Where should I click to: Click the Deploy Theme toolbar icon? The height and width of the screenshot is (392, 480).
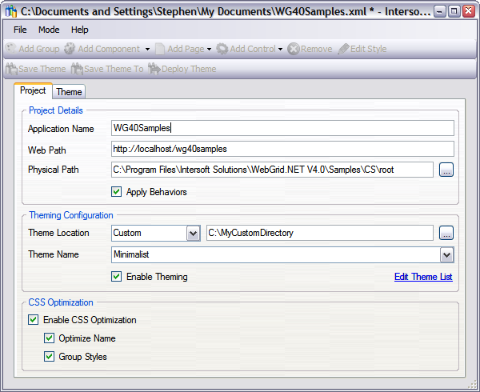[154, 69]
